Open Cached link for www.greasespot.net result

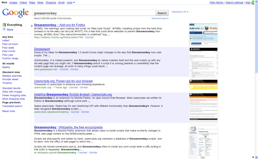(64, 69)
